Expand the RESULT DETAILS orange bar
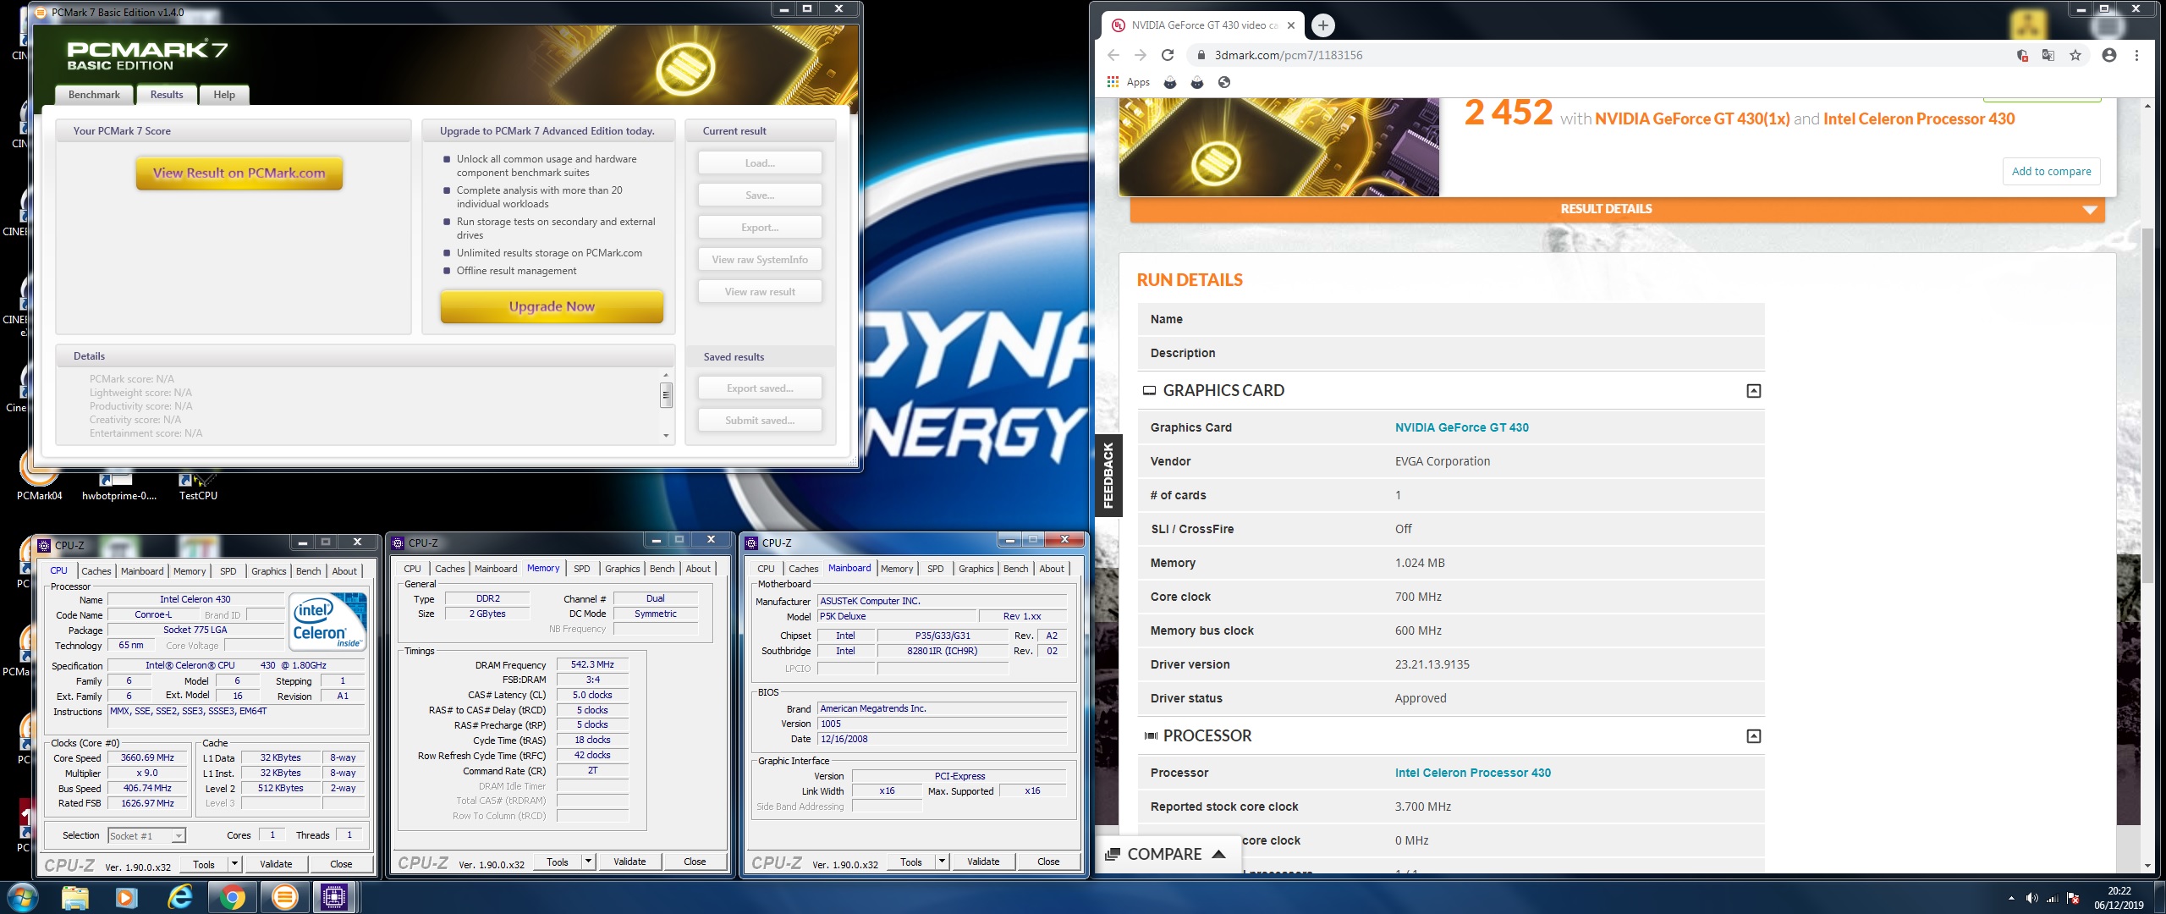 pos(1617,209)
